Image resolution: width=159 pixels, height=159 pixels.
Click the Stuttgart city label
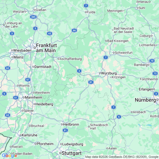(x=71, y=153)
